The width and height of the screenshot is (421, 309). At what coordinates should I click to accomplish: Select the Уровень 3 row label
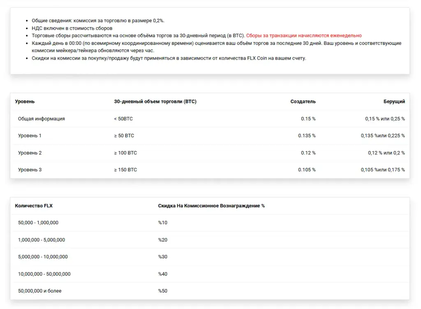click(30, 170)
